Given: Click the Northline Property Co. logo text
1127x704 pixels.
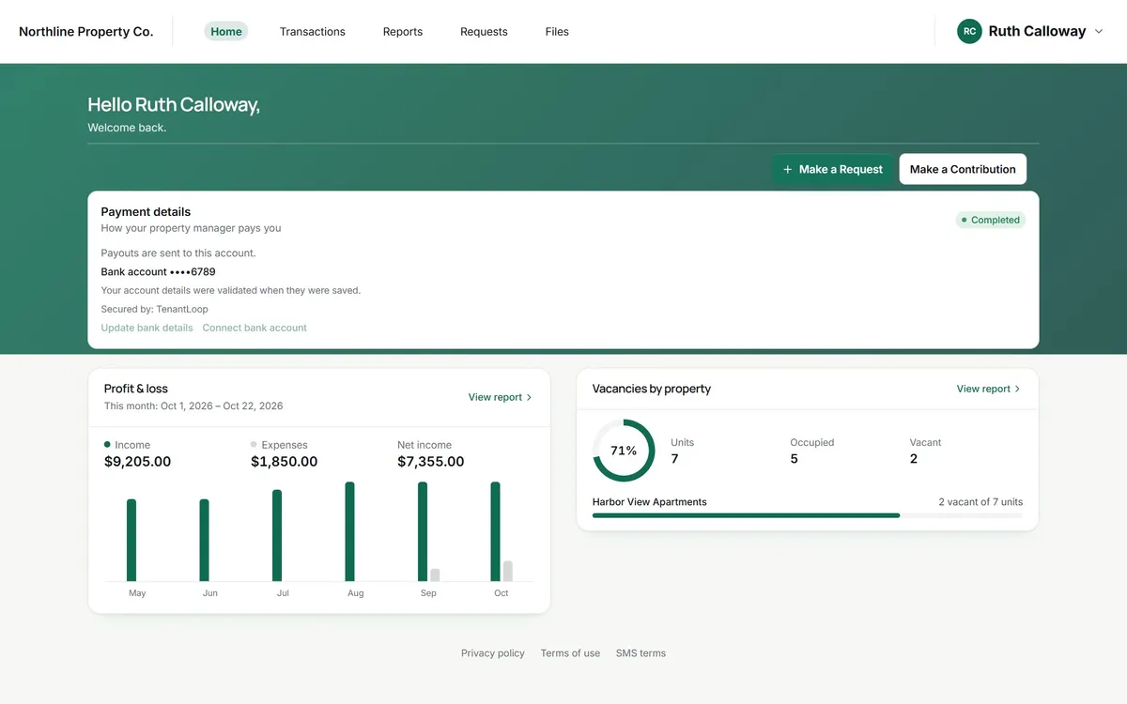Looking at the screenshot, I should pos(86,31).
